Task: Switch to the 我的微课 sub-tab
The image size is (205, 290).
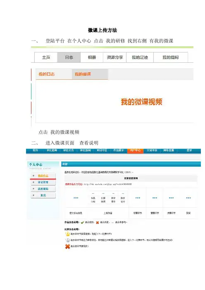Action: tap(90, 74)
